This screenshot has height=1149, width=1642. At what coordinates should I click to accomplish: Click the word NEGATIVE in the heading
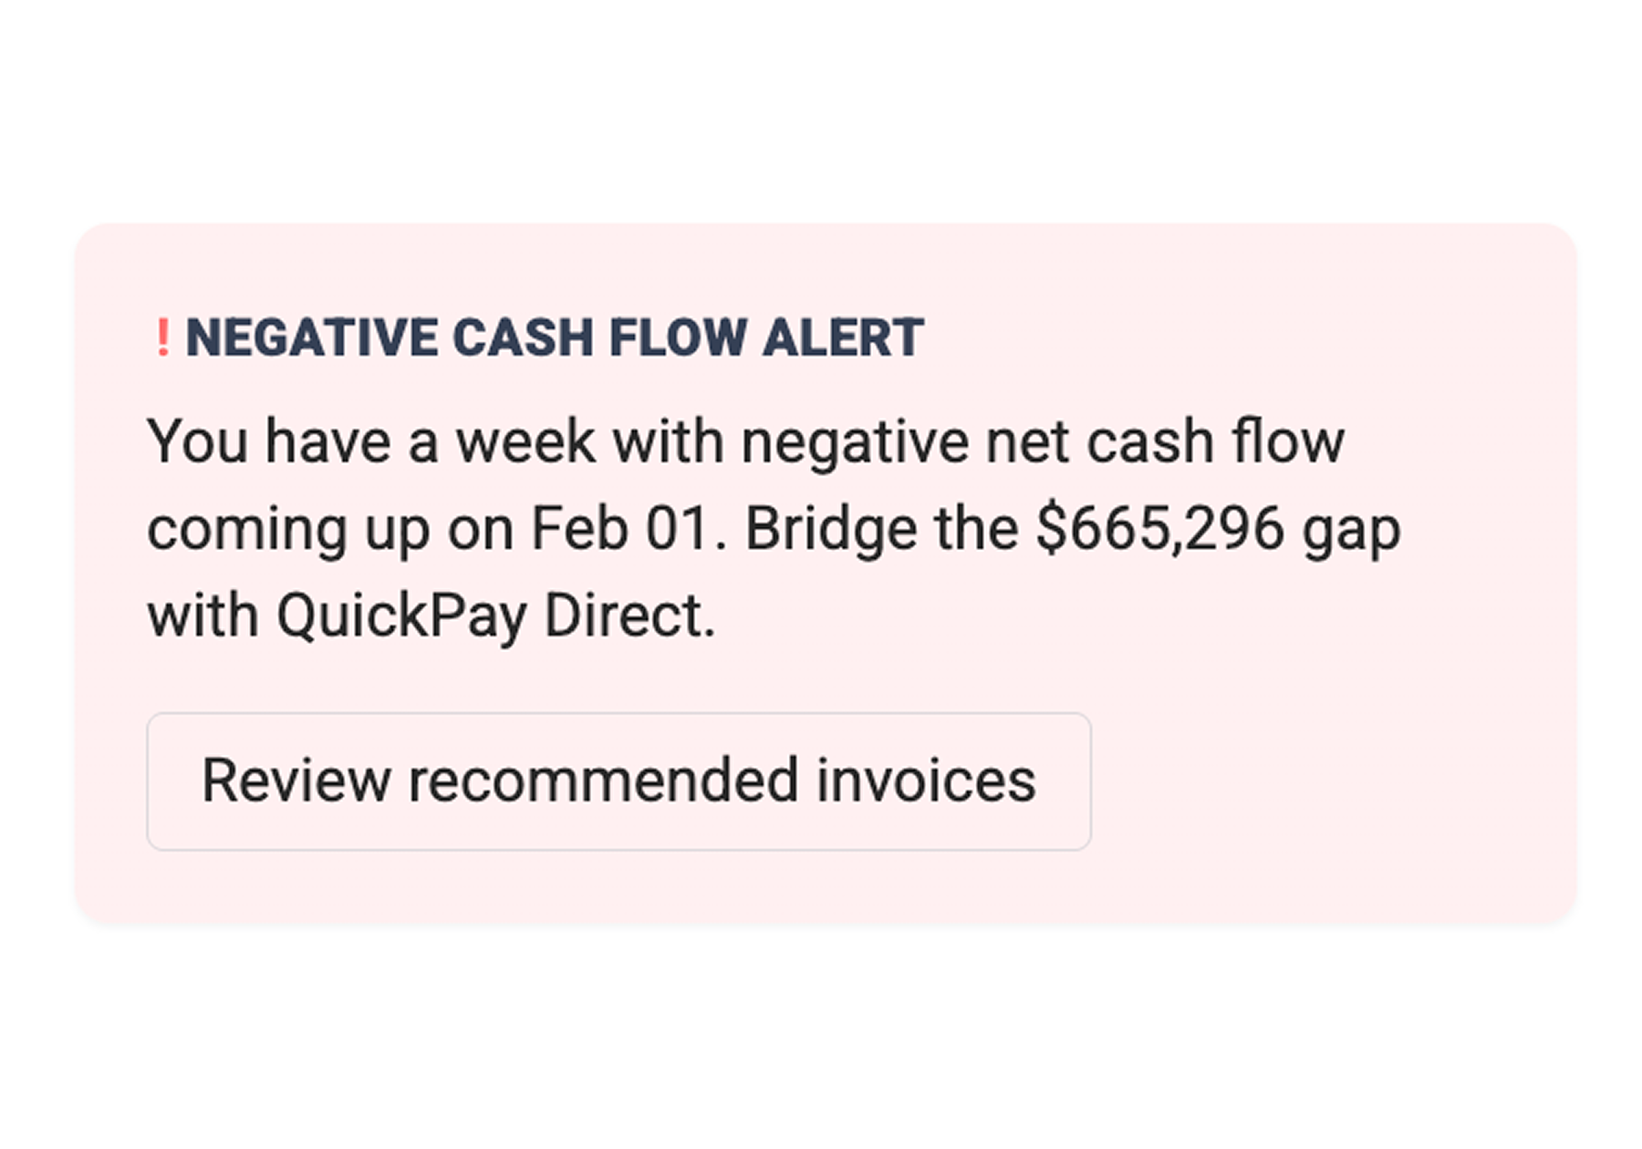click(x=312, y=337)
